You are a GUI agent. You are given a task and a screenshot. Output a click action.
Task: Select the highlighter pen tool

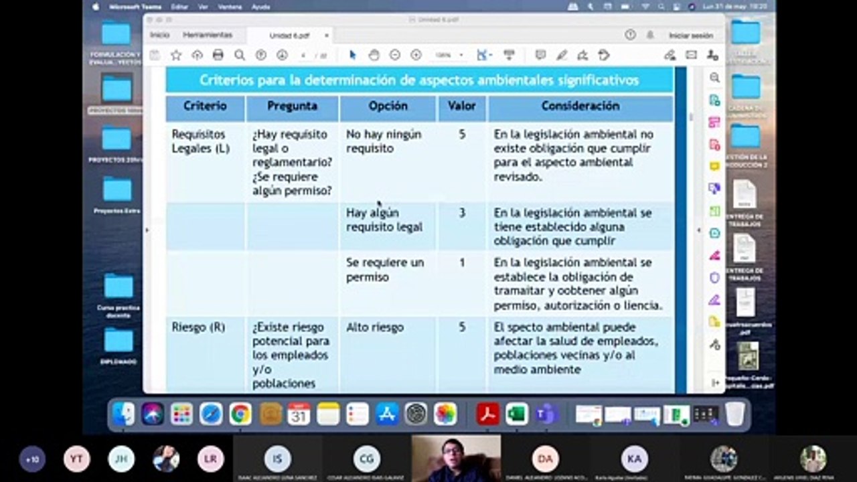[562, 55]
